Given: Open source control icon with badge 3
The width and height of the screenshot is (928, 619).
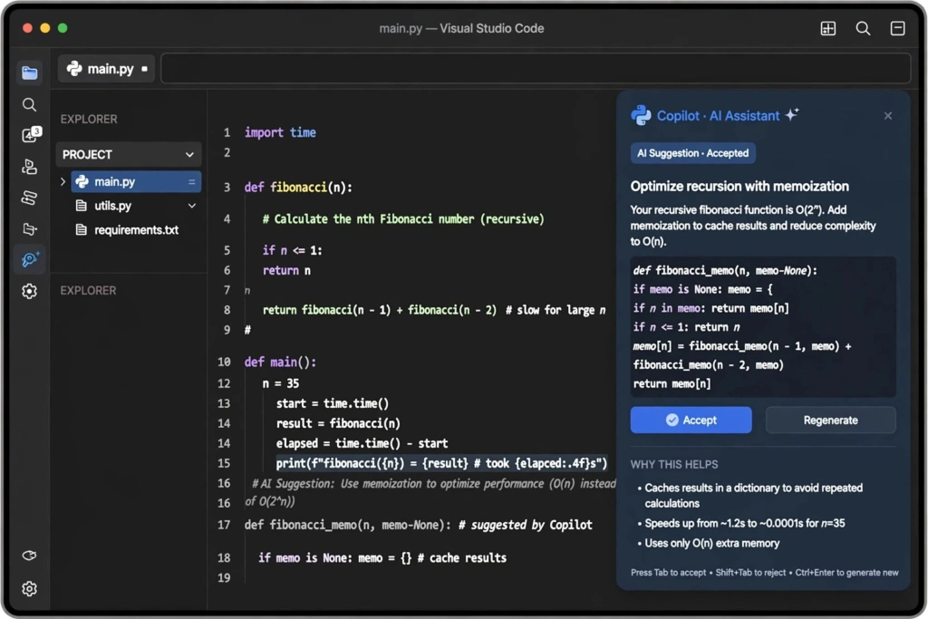Looking at the screenshot, I should tap(30, 135).
